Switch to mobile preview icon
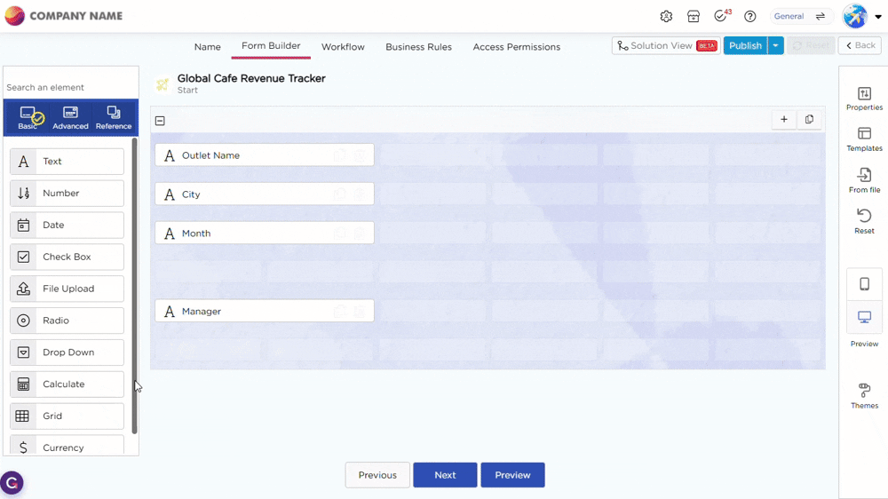 [x=864, y=284]
